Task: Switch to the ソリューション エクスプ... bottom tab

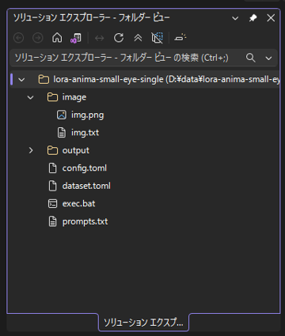Action: (143, 323)
